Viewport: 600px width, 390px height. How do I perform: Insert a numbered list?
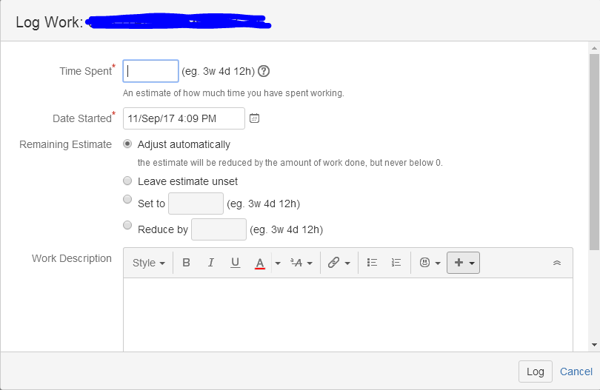396,263
